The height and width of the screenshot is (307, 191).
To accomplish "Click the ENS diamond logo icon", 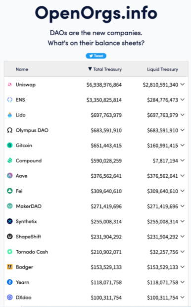I will tap(9, 100).
